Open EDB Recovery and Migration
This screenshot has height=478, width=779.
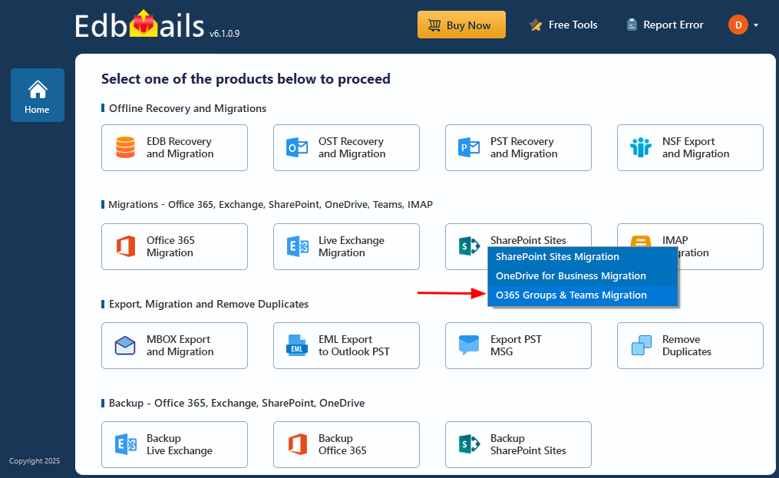pyautogui.click(x=174, y=147)
